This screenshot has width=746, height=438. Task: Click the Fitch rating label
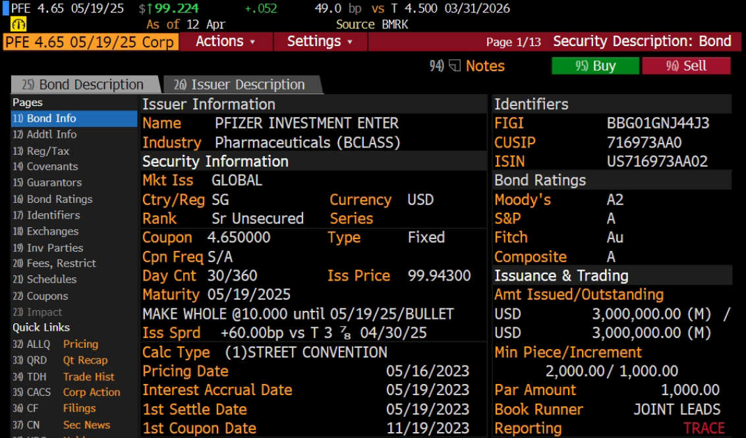coord(511,237)
